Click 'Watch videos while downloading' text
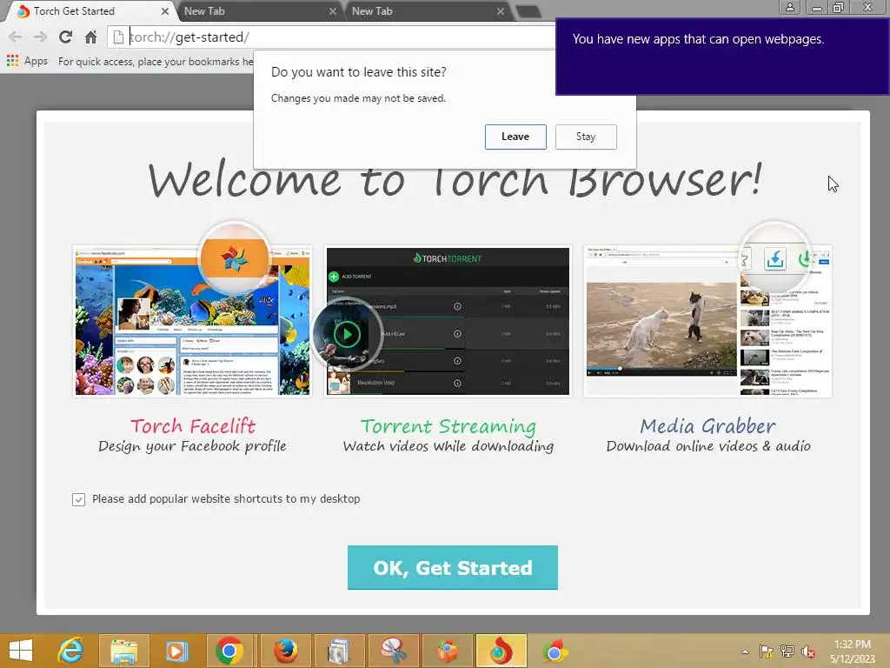This screenshot has width=890, height=668. click(448, 446)
